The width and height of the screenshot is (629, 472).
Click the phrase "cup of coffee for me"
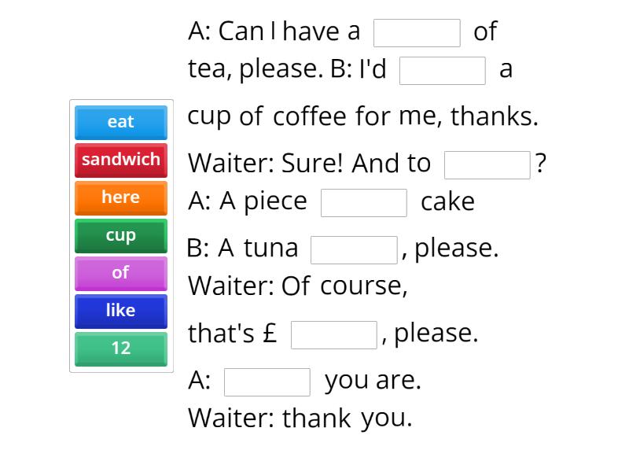314,116
